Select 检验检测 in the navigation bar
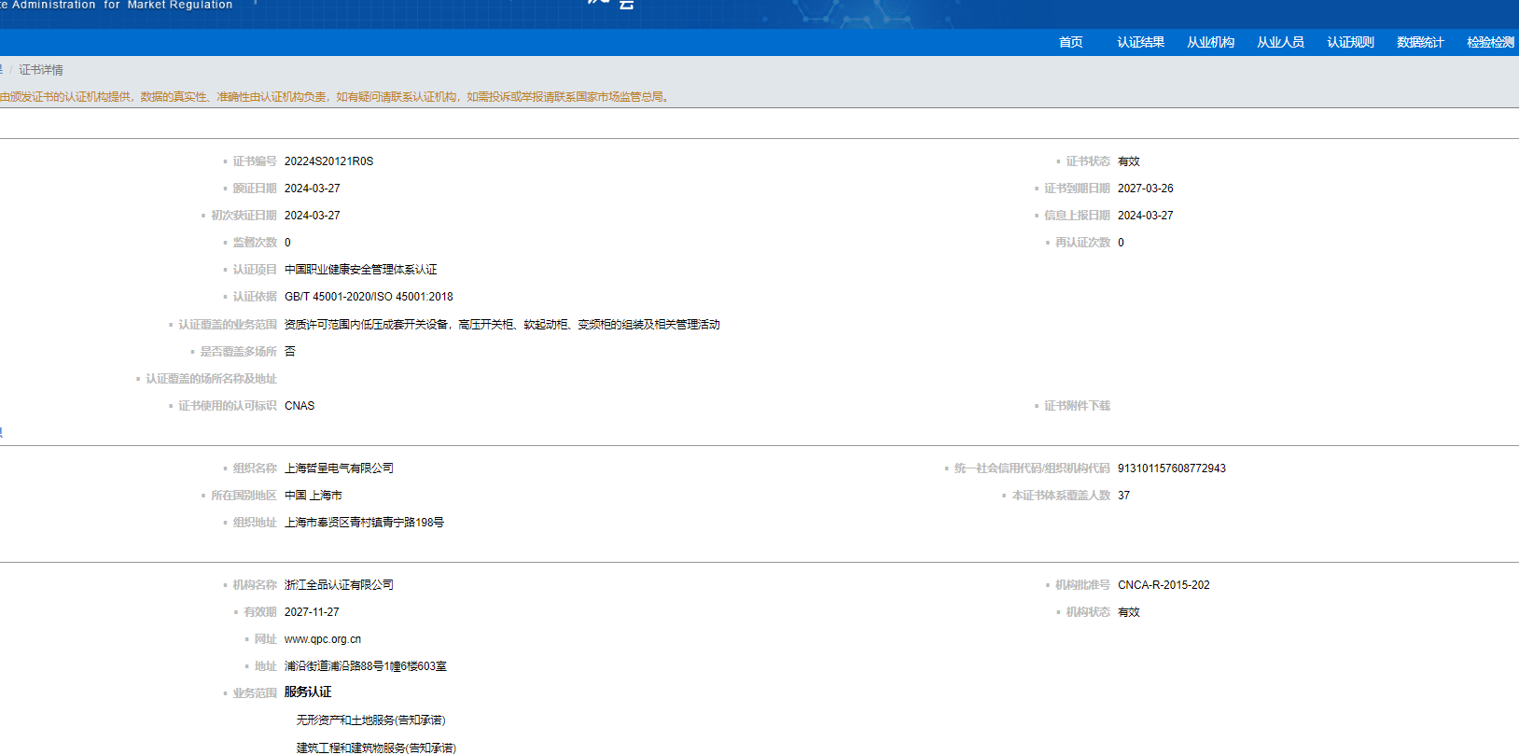The image size is (1519, 755). pos(1489,42)
